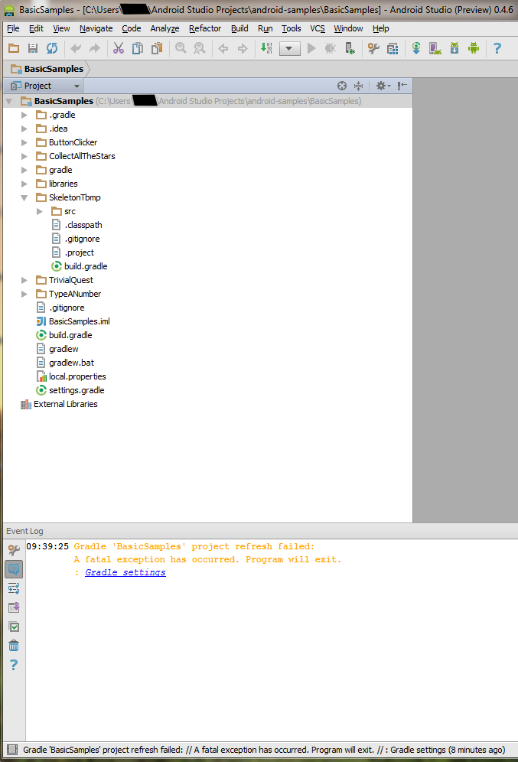Click the Synchronize toolbar icon

(51, 48)
